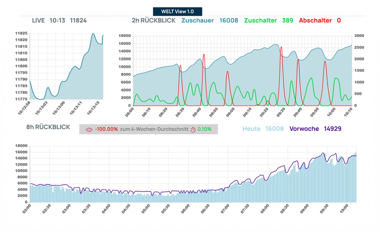Toggle the Abschalter legend label
The height and width of the screenshot is (232, 380).
click(315, 20)
